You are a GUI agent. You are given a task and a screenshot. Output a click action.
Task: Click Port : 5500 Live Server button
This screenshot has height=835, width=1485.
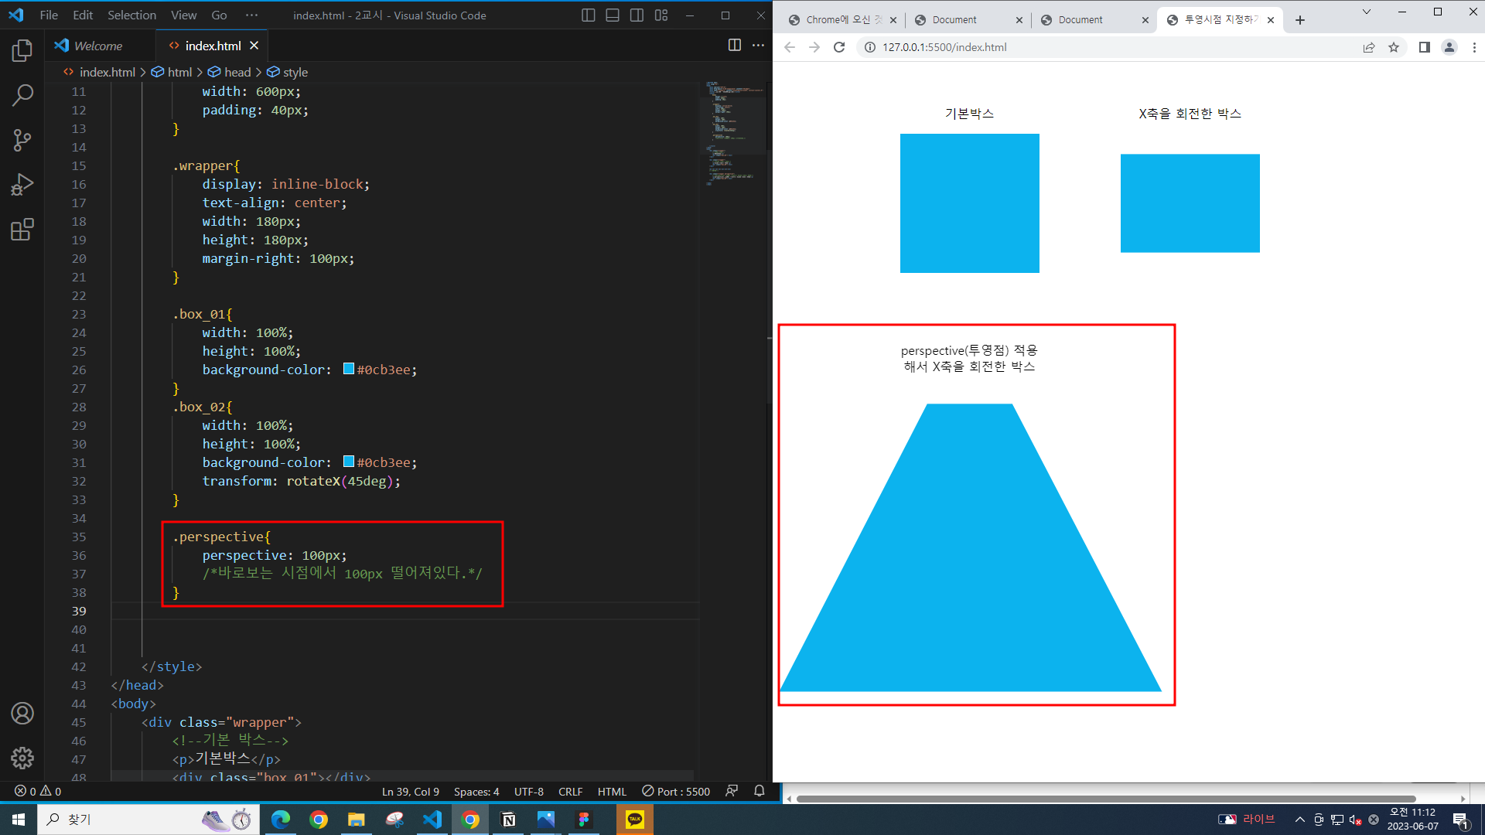point(676,791)
